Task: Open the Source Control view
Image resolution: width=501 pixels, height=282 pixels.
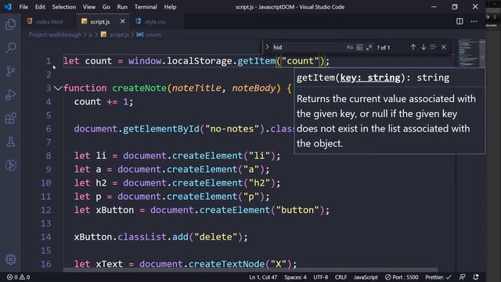Action: pos(10,71)
